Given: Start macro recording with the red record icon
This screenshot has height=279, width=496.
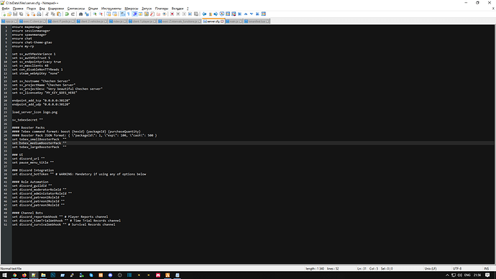Looking at the screenshot, I should click(x=172, y=14).
